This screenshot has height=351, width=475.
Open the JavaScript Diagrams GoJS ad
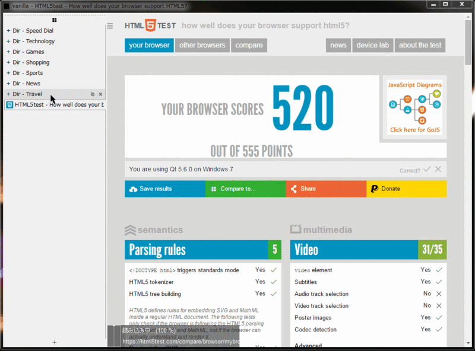pyautogui.click(x=414, y=107)
